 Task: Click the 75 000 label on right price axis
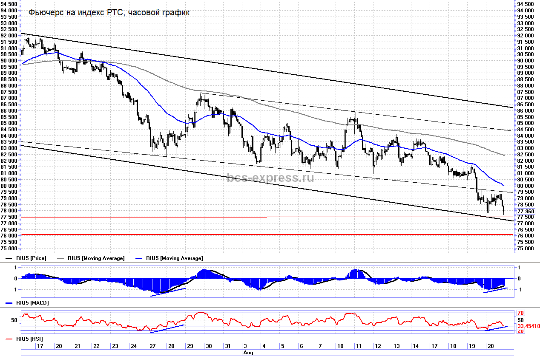(524, 248)
